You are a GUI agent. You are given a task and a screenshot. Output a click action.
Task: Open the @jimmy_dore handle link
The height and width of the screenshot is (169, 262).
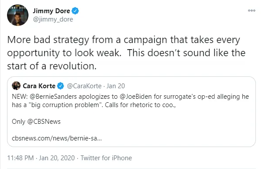pyautogui.click(x=53, y=19)
